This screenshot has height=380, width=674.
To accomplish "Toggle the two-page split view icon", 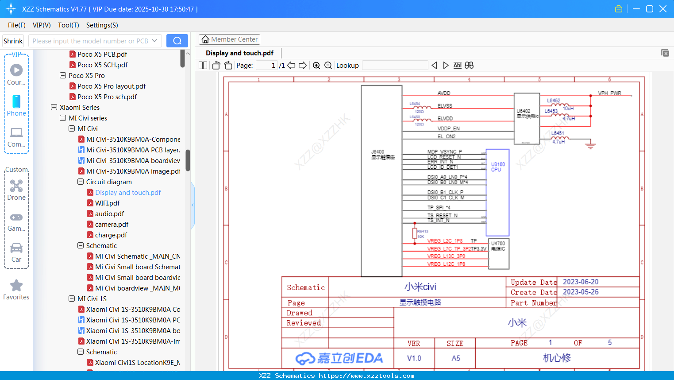I will coord(203,66).
